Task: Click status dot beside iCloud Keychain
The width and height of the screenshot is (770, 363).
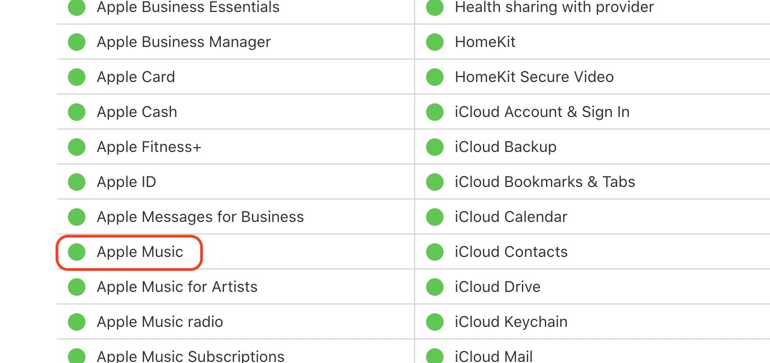Action: point(435,322)
